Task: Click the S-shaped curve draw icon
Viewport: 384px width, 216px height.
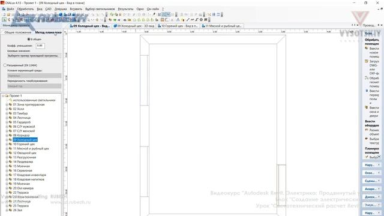Action: [197, 20]
